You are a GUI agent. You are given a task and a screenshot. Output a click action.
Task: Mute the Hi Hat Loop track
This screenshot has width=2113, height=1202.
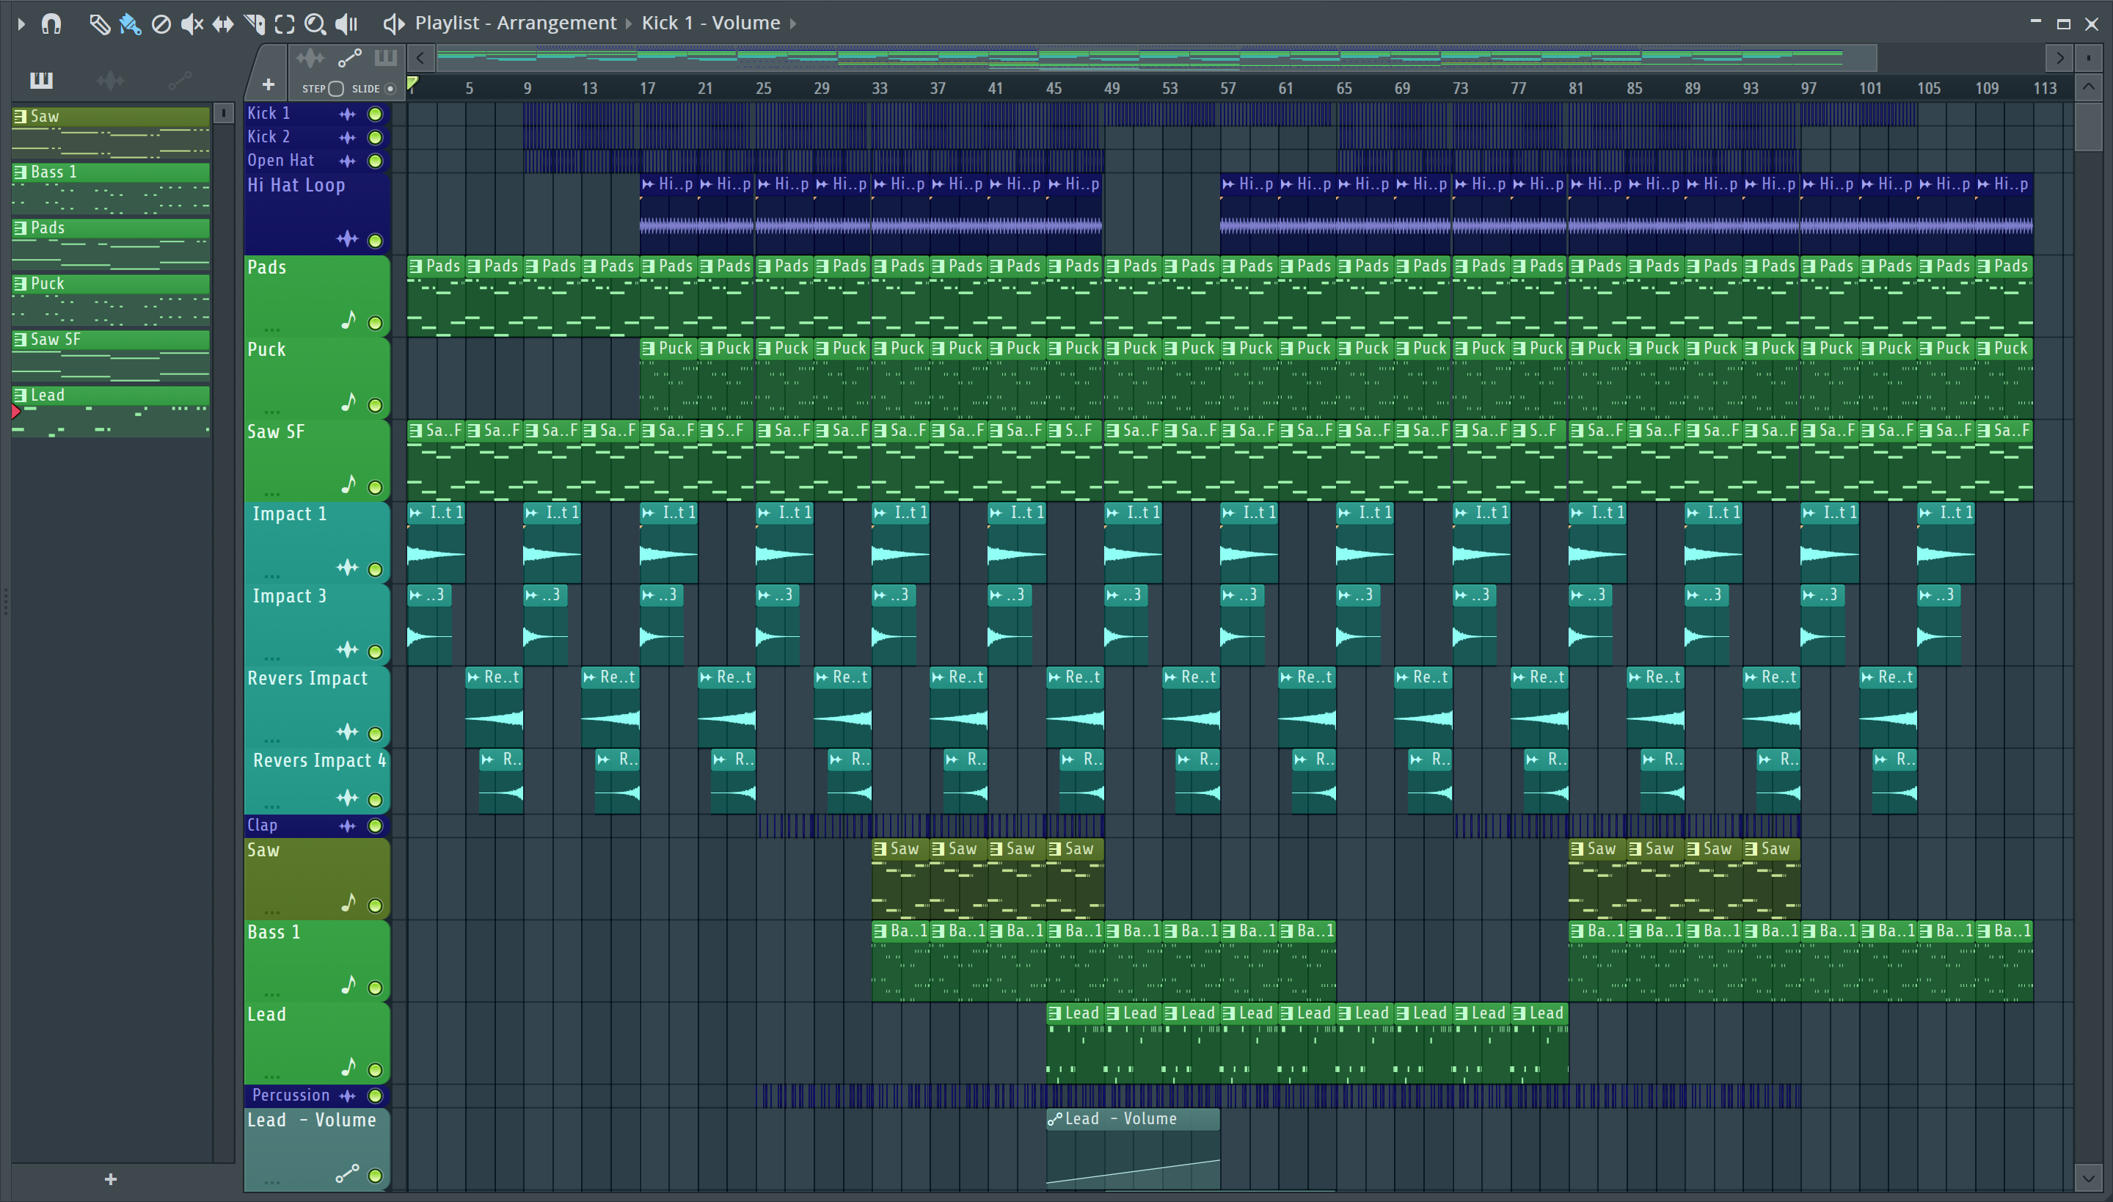click(x=375, y=240)
